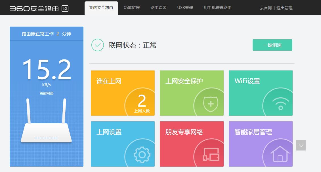Screen dimensions: 321x172
Task: Click the 5G badge beside the logo
Action: (66, 8)
